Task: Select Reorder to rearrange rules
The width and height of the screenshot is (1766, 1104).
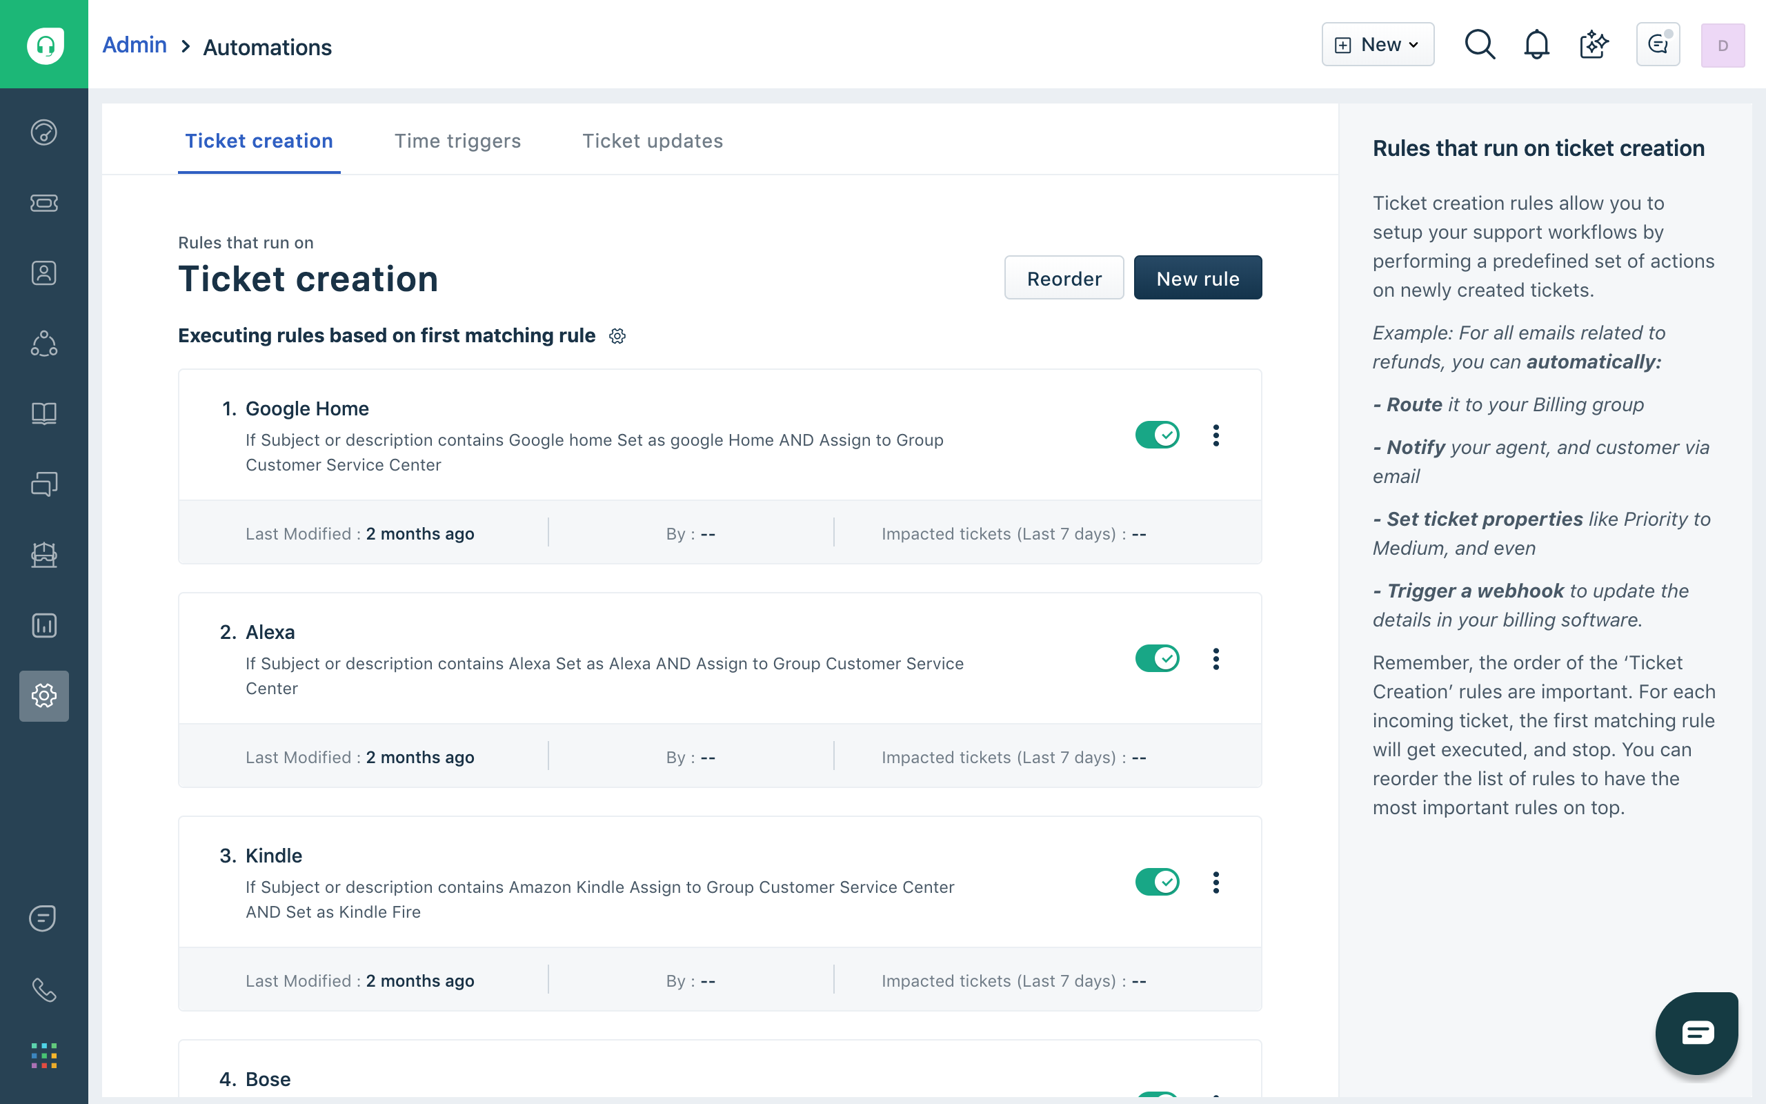Action: (x=1063, y=277)
